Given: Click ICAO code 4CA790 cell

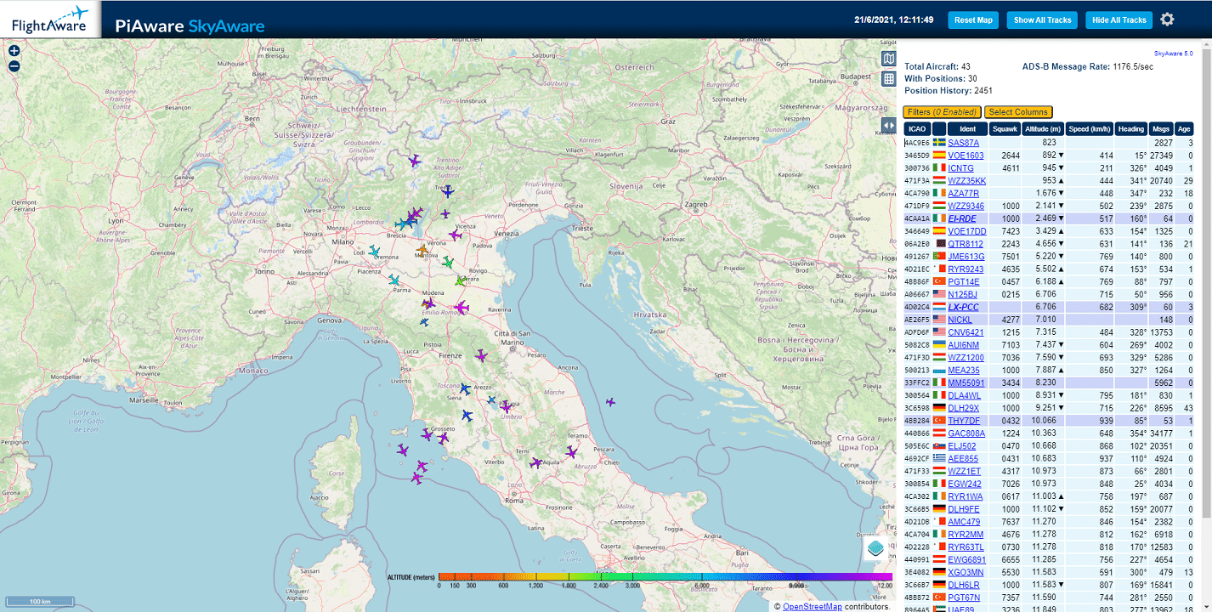Looking at the screenshot, I should [x=916, y=194].
